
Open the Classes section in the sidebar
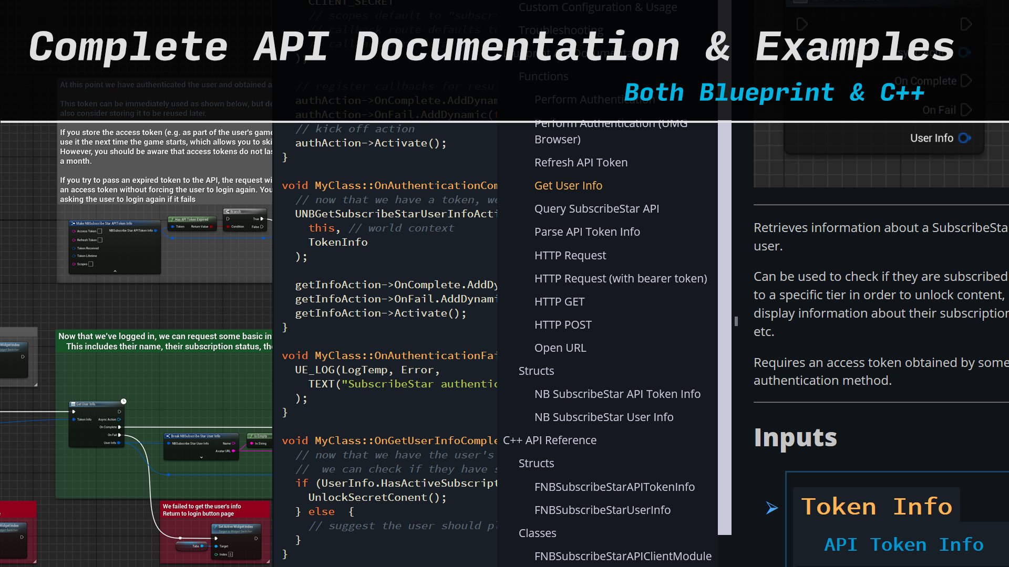[537, 533]
